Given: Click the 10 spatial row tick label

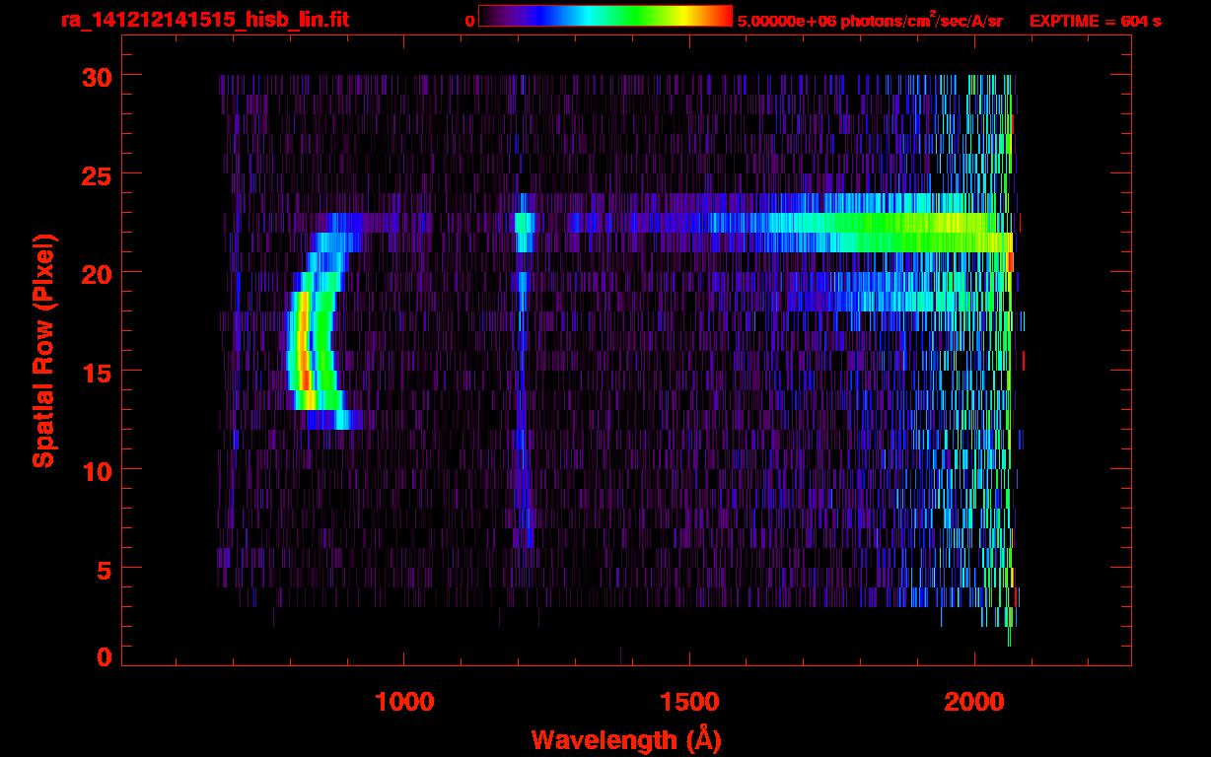Looking at the screenshot, I should [x=95, y=470].
